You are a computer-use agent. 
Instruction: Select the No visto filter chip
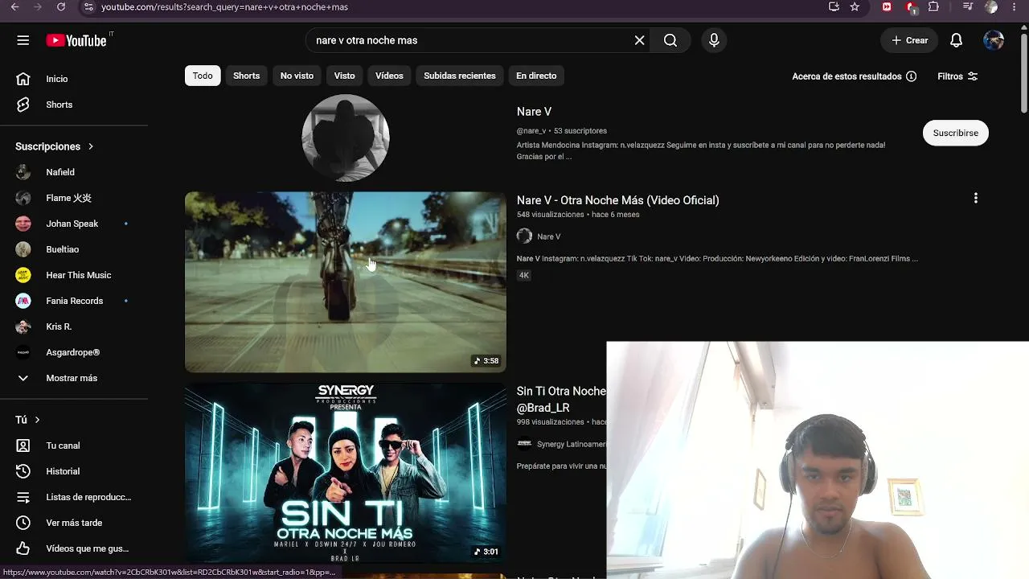(297, 76)
